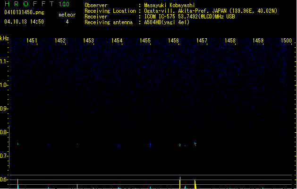The width and height of the screenshot is (297, 189).
Task: Click the meteor echo at spectrogram's left edge
Action: [x=18, y=144]
